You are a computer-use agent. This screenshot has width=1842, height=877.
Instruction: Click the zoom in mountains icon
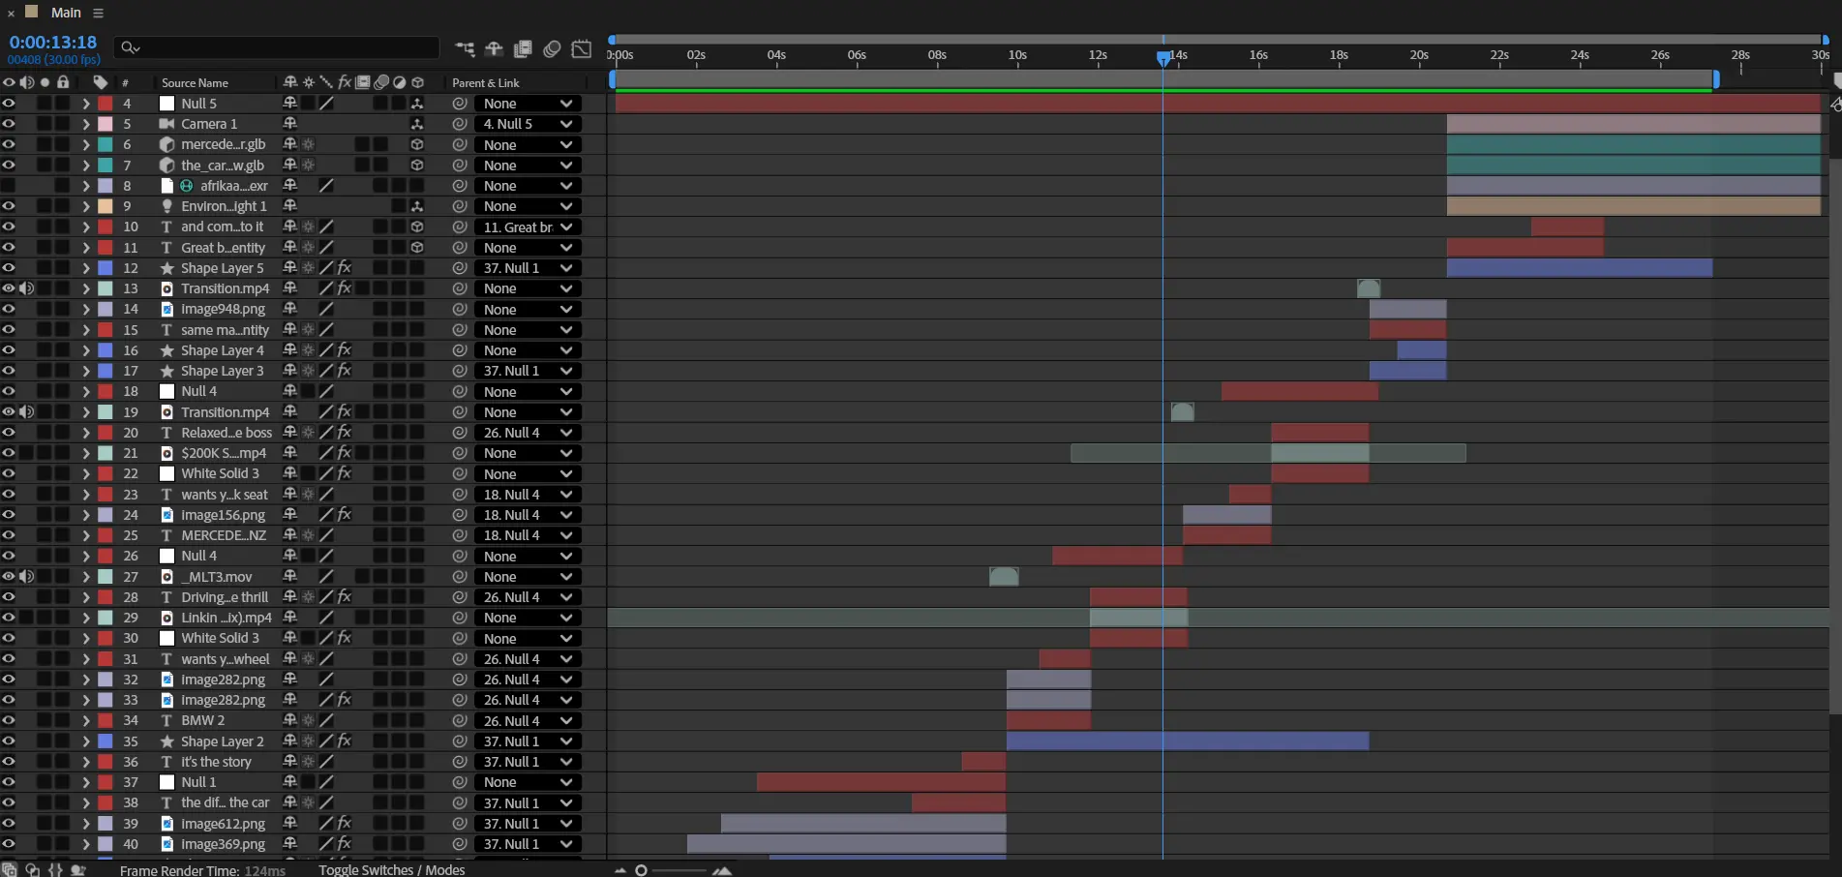(722, 870)
